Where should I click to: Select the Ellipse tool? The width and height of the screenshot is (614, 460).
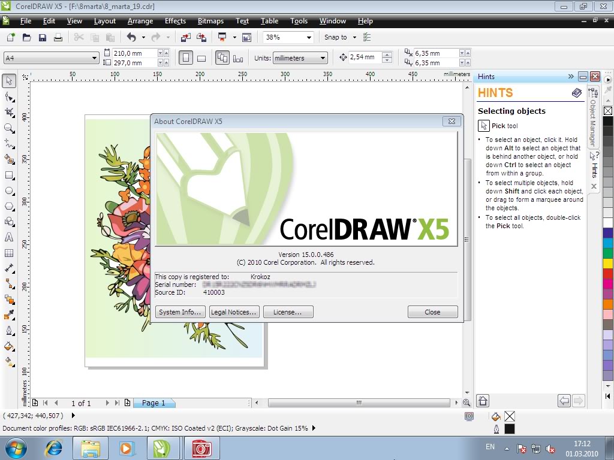point(9,191)
